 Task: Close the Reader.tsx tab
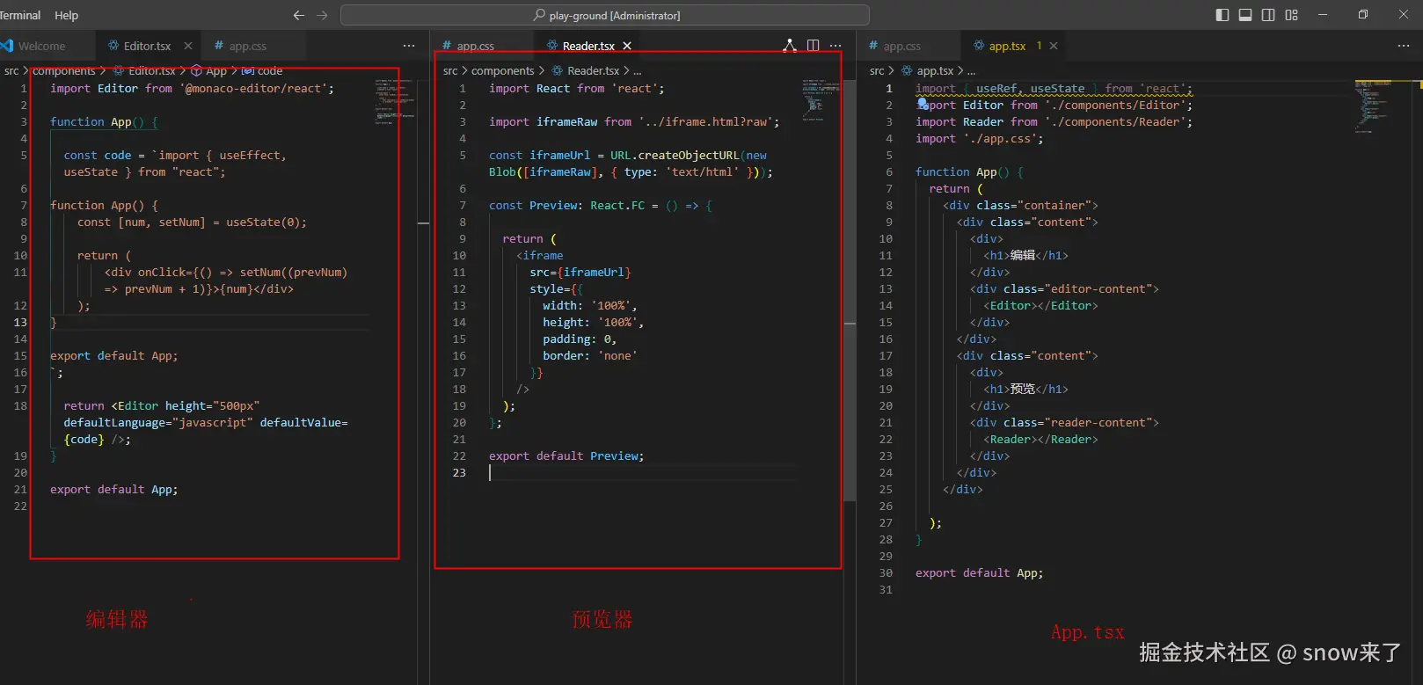click(x=627, y=46)
